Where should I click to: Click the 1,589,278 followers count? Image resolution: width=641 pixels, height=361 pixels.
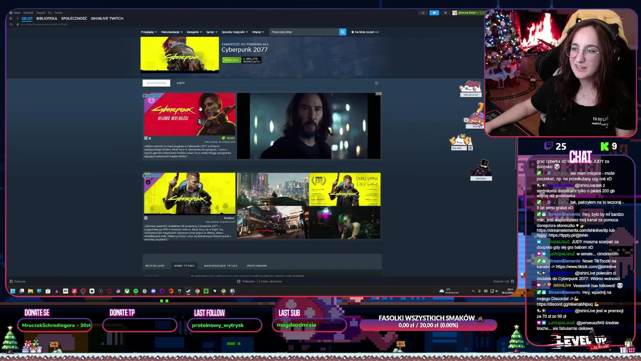coord(251,60)
